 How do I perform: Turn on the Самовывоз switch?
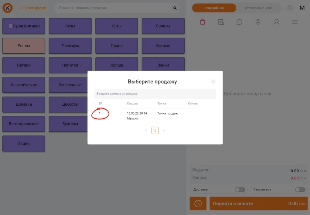(x=300, y=190)
